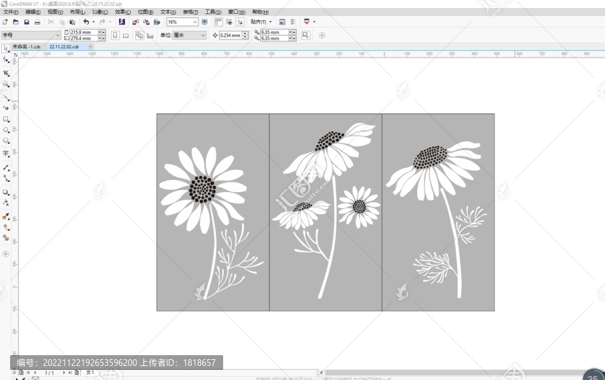Click the Publish to PDF icon
Screen dimensions: 605x380
157,22
